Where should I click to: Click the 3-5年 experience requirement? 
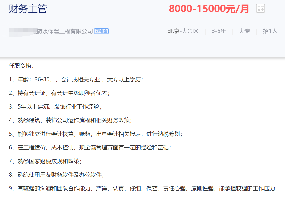(219, 31)
